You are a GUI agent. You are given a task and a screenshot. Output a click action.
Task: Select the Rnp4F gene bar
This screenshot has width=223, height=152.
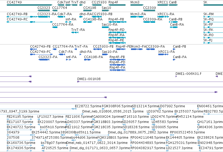point(117,5)
